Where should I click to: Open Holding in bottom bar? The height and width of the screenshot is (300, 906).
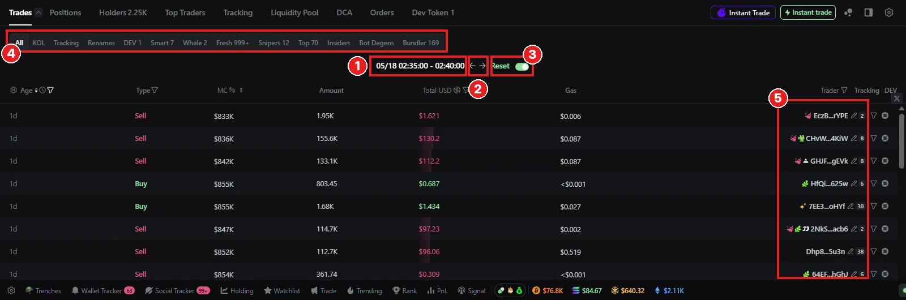click(x=237, y=290)
